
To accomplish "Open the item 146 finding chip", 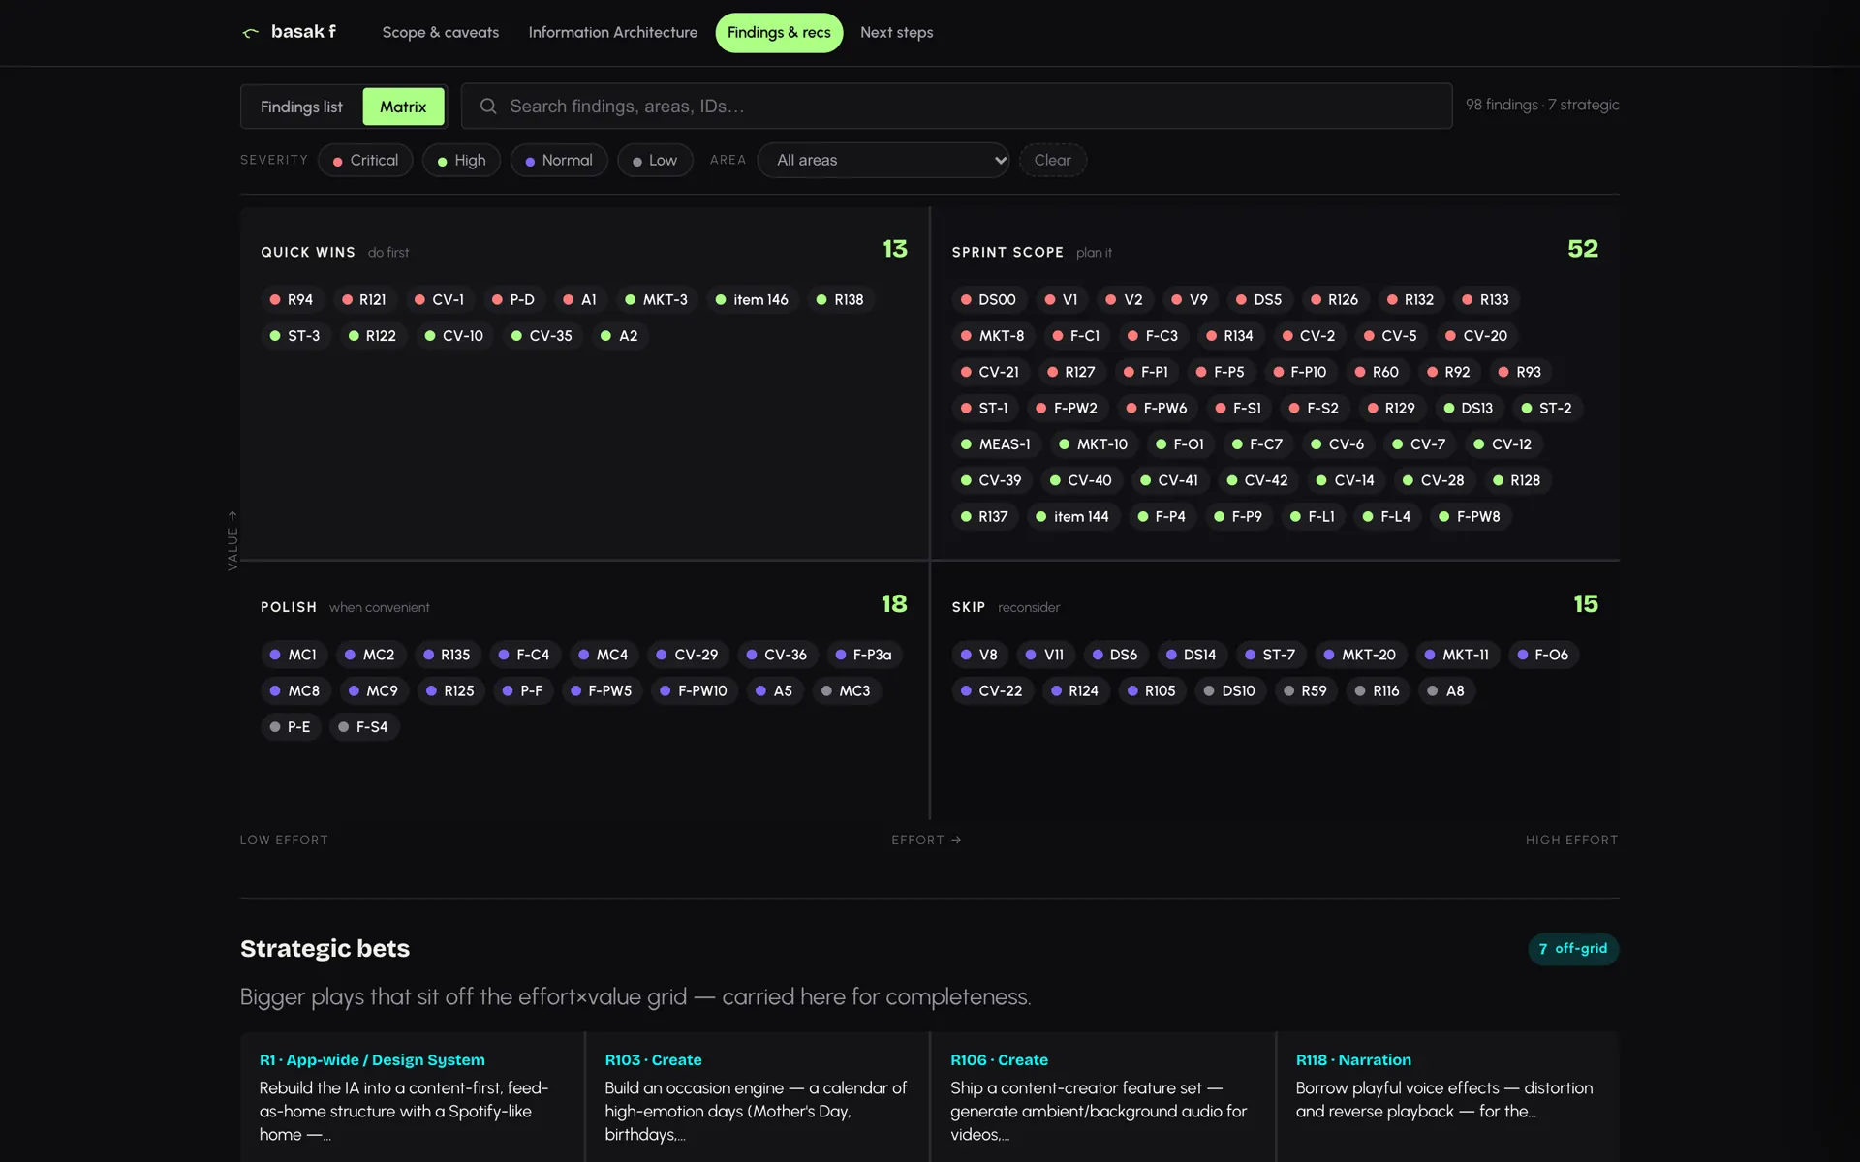I will 752,300.
